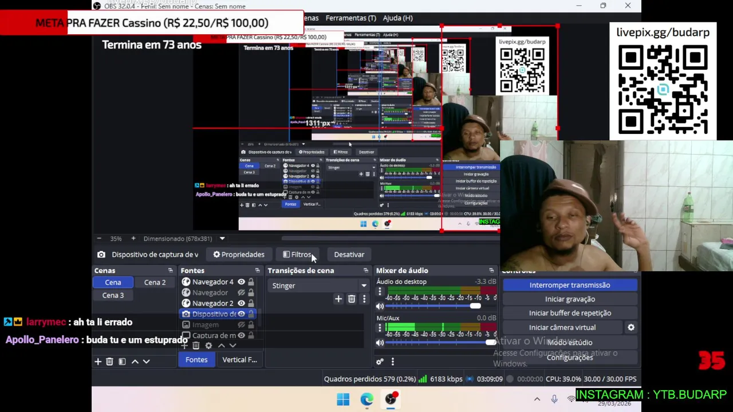Screen dimensions: 733x412
Task: Open transition options three-dot menu
Action: pyautogui.click(x=364, y=299)
